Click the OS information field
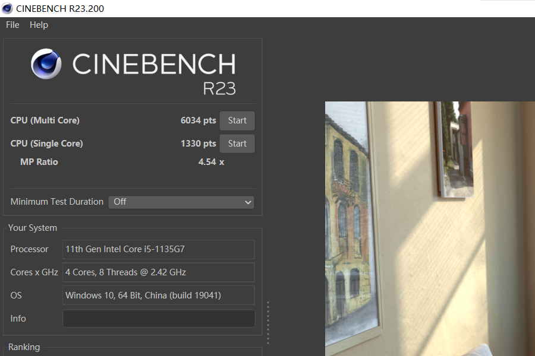 tap(159, 295)
